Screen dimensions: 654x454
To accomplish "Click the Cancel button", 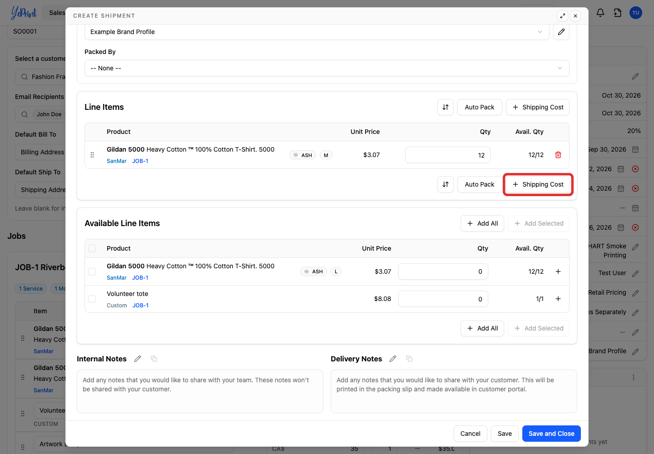I will 471,434.
